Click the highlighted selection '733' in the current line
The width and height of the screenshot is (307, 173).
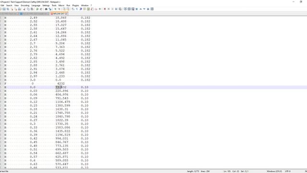tap(59, 87)
